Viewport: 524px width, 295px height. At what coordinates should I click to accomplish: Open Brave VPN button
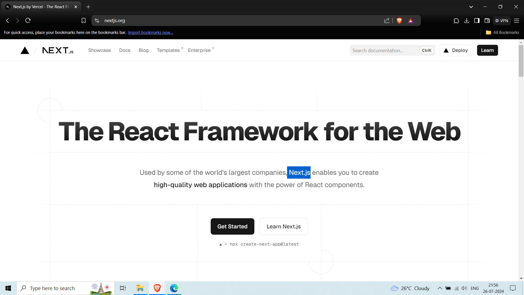pos(502,20)
